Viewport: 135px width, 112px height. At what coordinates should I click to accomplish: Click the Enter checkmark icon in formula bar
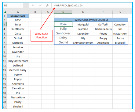40,5
